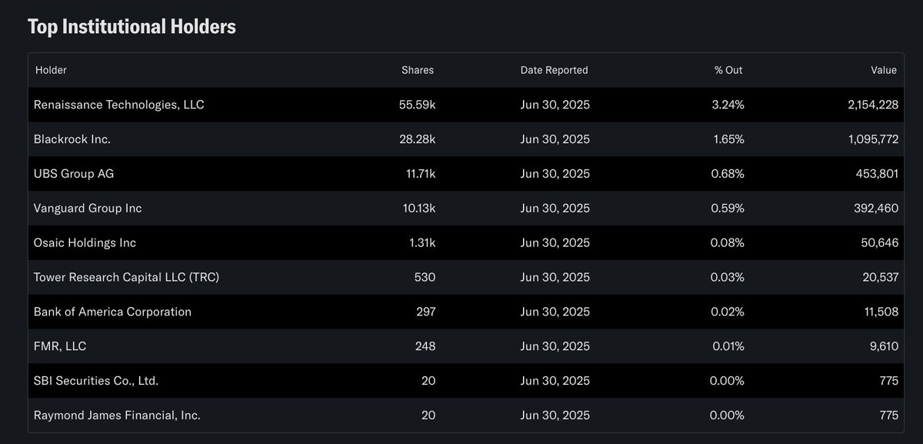
Task: Select UBS Group AG holder name
Action: pos(74,174)
